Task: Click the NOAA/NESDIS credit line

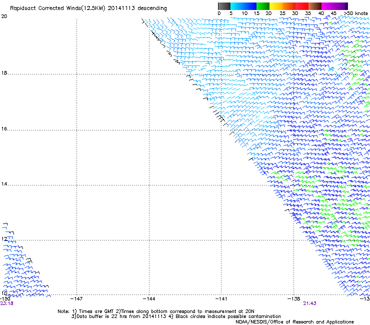Action: [294, 322]
